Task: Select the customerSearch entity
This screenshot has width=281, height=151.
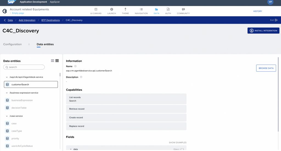Action: click(31, 84)
